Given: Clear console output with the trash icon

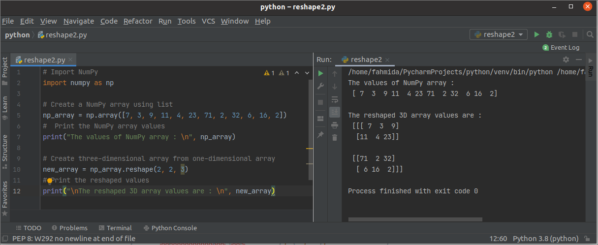Looking at the screenshot, I should click(335, 137).
